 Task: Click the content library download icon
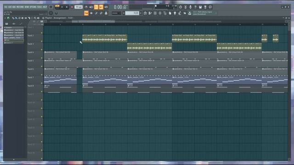coord(190,13)
